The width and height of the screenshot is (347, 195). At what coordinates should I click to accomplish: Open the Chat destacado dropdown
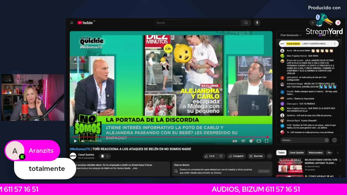coord(291,35)
